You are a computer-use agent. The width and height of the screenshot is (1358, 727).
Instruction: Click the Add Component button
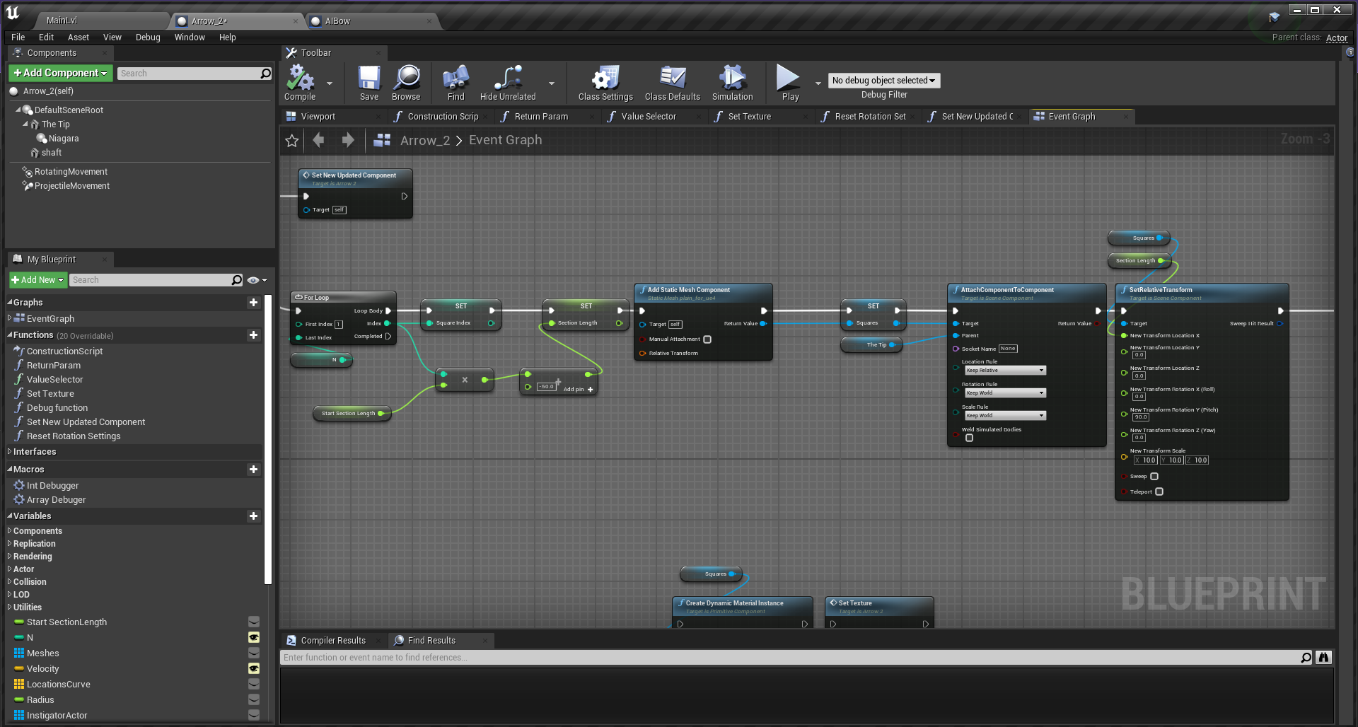click(60, 73)
